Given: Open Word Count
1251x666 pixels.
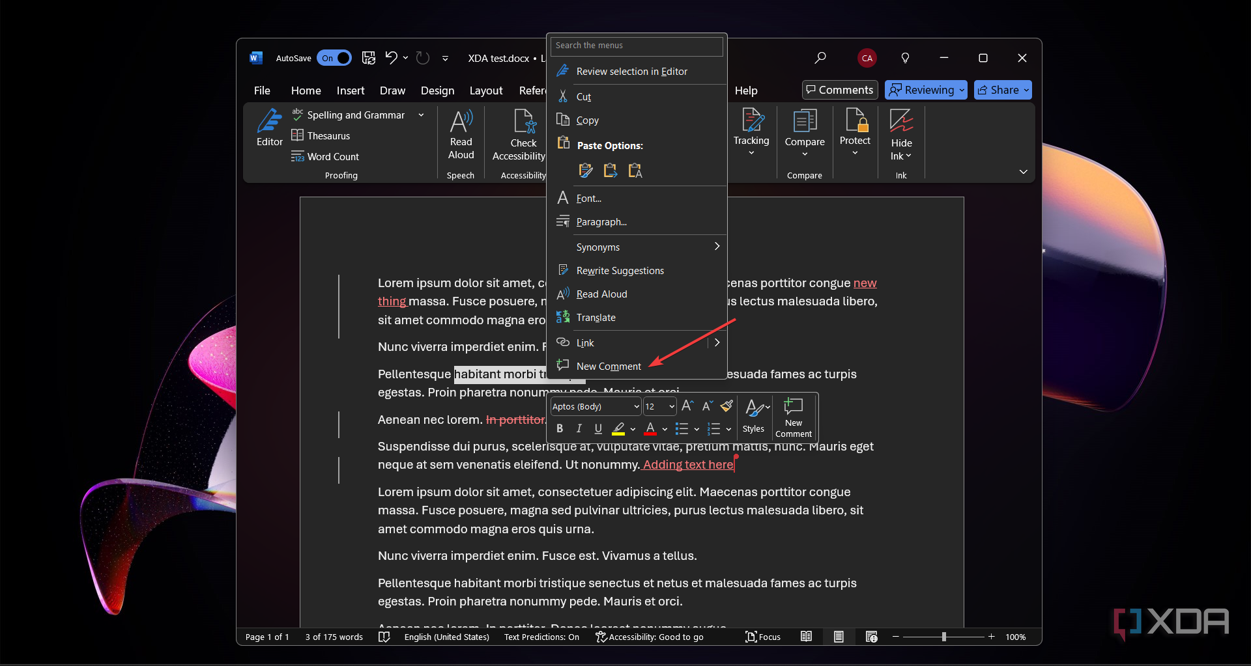Looking at the screenshot, I should (325, 156).
